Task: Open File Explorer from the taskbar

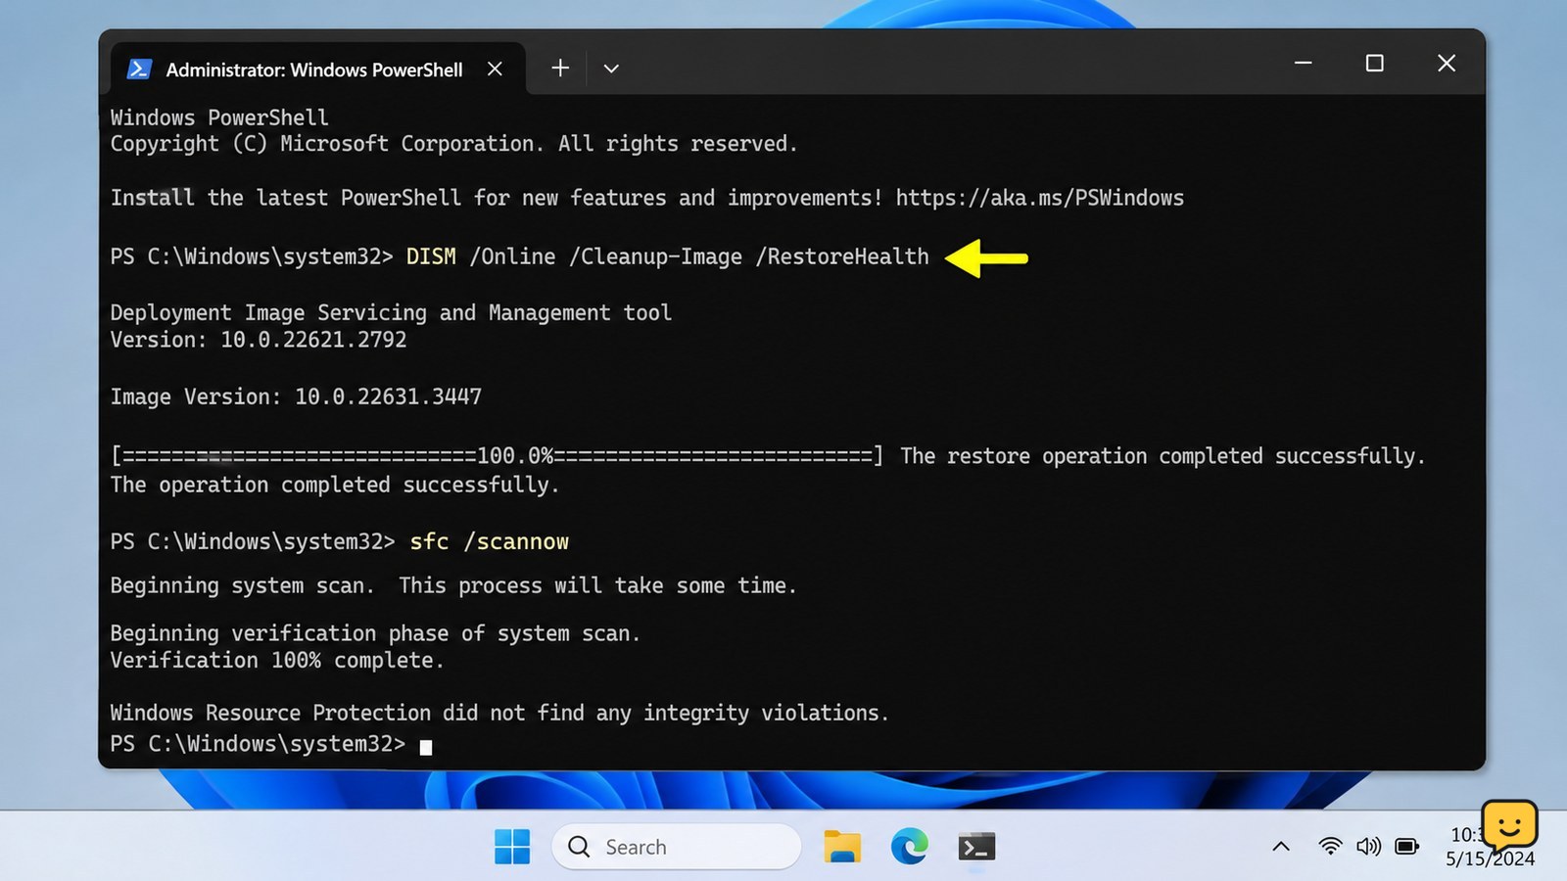Action: tap(842, 847)
